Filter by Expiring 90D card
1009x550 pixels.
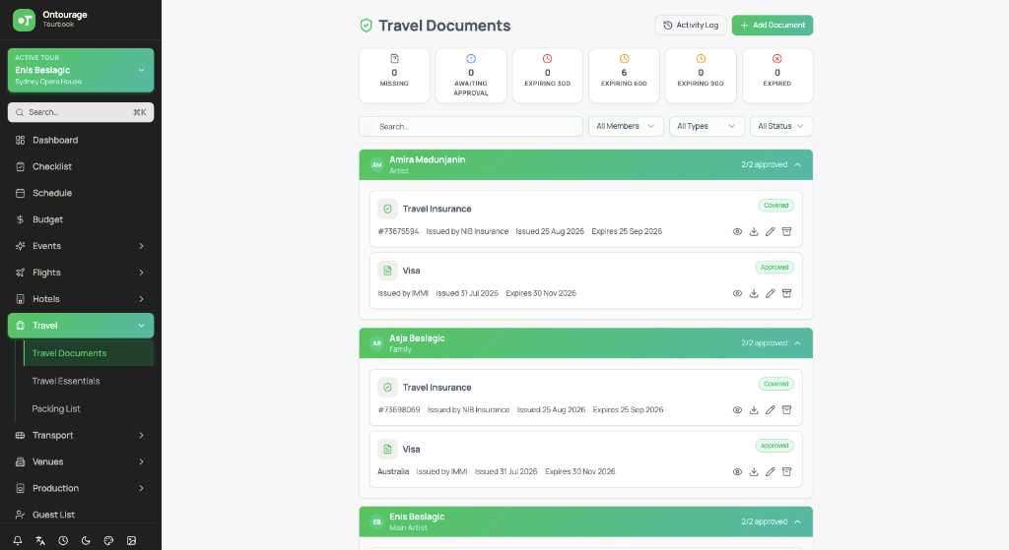(701, 75)
